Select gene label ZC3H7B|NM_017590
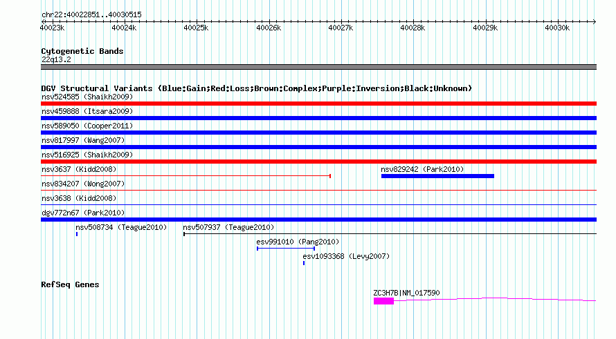The height and width of the screenshot is (339, 616). click(x=406, y=293)
